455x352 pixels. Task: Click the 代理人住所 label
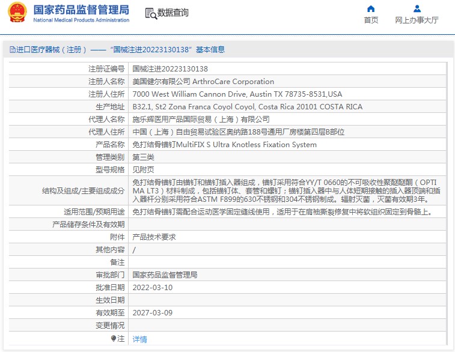[x=106, y=132]
